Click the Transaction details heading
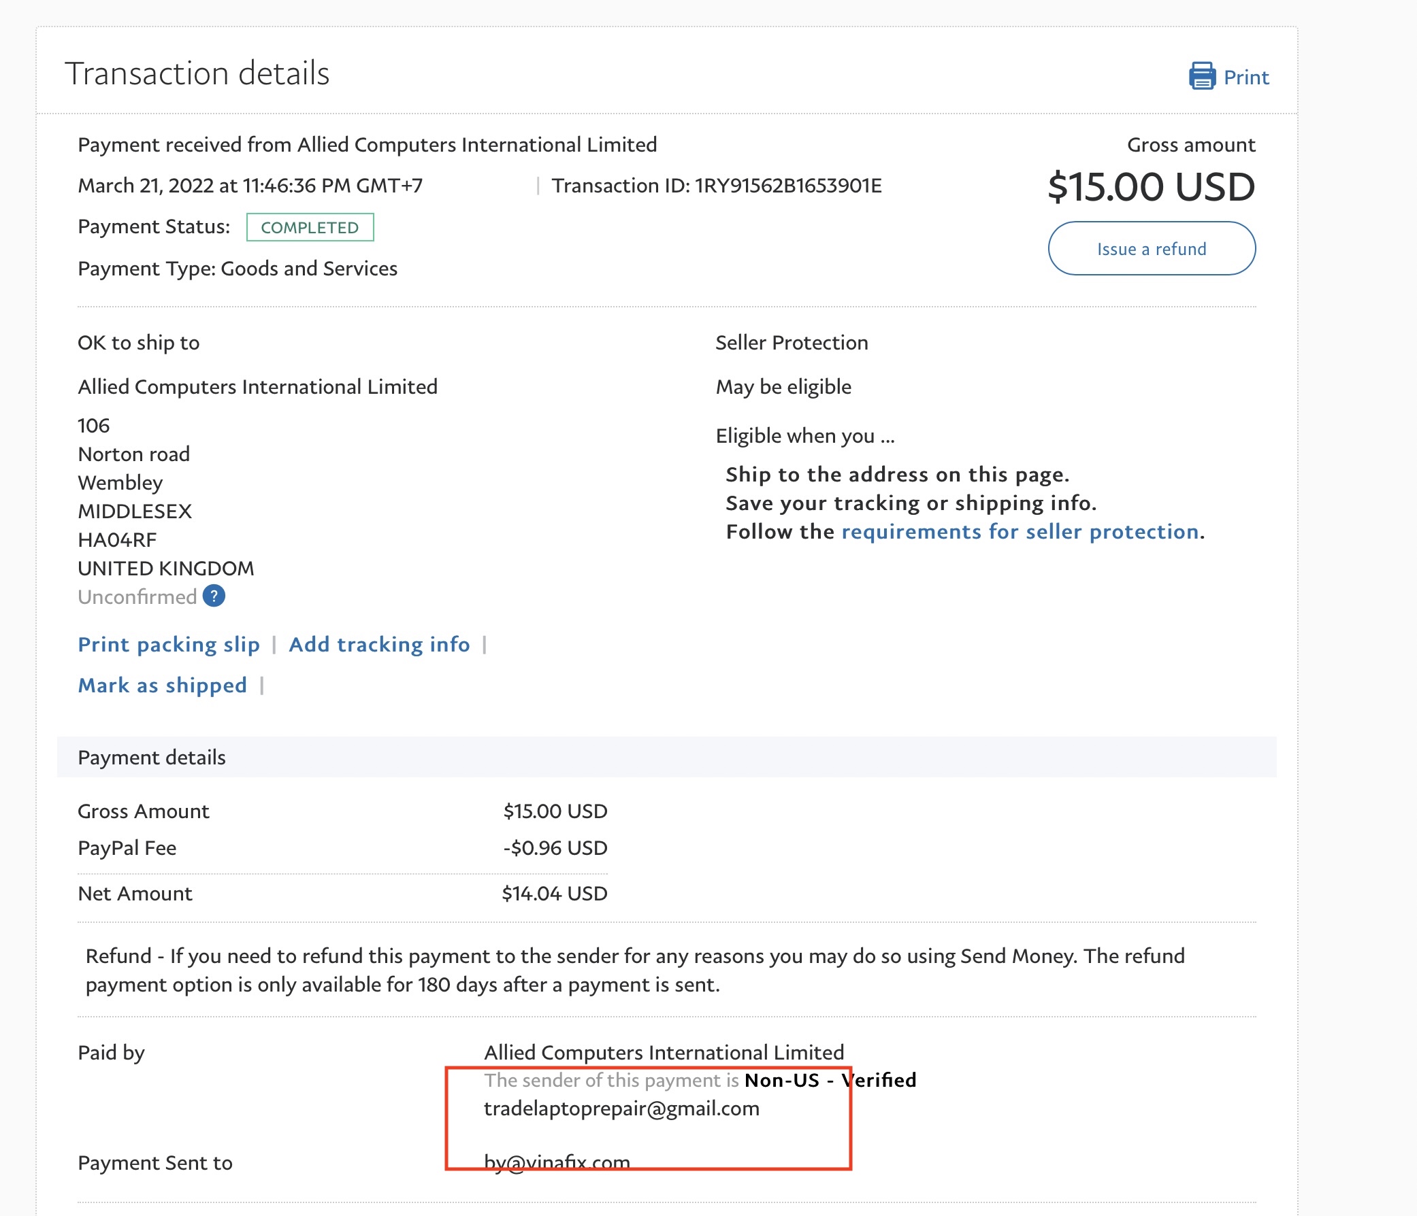 click(x=197, y=73)
